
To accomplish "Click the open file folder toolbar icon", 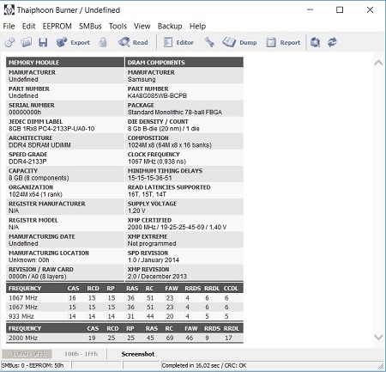I will click(27, 42).
